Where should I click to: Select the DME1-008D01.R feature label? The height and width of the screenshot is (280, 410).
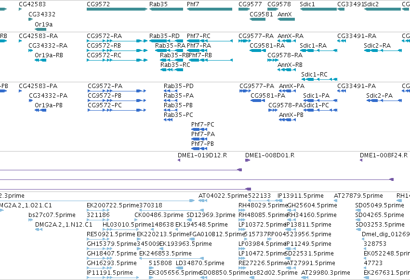point(270,155)
